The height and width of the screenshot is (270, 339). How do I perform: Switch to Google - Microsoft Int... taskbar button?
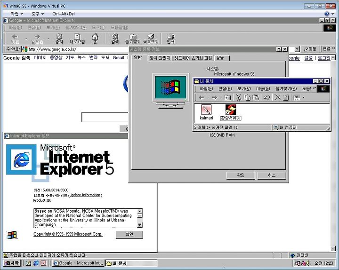click(78, 263)
